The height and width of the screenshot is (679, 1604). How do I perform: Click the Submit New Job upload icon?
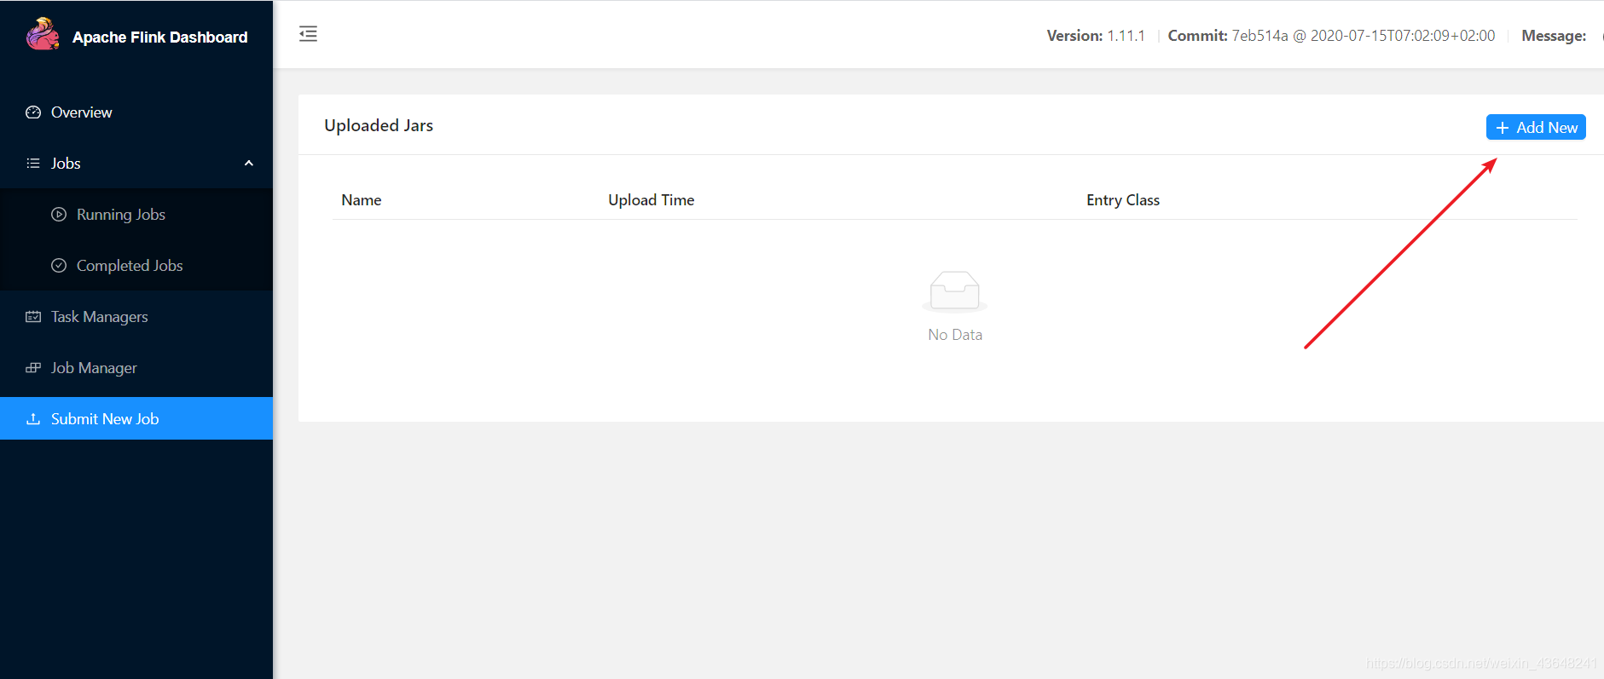[33, 419]
